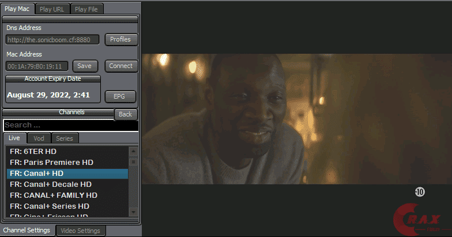Image resolution: width=452 pixels, height=237 pixels.
Task: Click the Dns Address input field
Action: pyautogui.click(x=52, y=40)
